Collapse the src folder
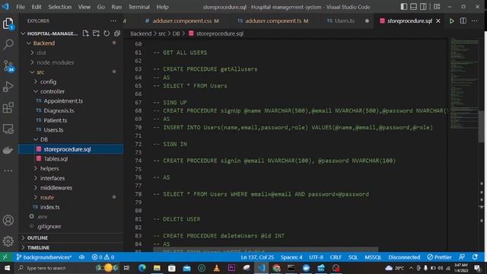 coord(40,72)
